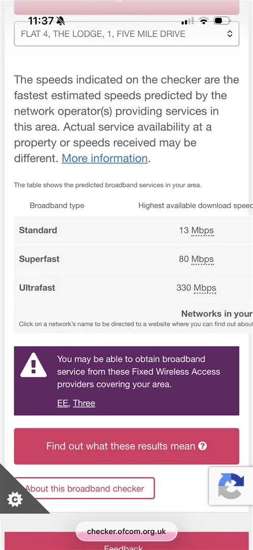253x550 pixels.
Task: Open the Three provider link
Action: pos(84,403)
